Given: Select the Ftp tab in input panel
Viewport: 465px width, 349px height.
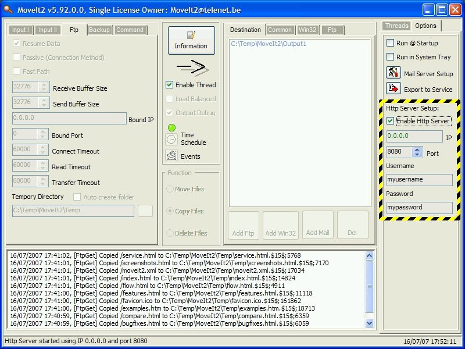Looking at the screenshot, I should [74, 30].
